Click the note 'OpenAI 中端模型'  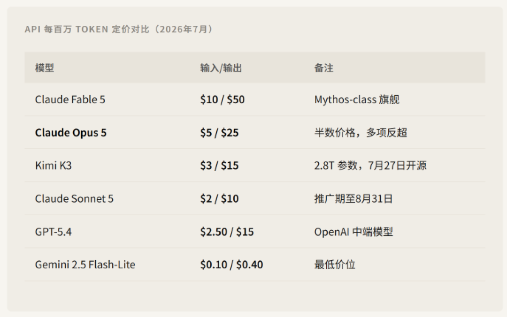pos(353,232)
